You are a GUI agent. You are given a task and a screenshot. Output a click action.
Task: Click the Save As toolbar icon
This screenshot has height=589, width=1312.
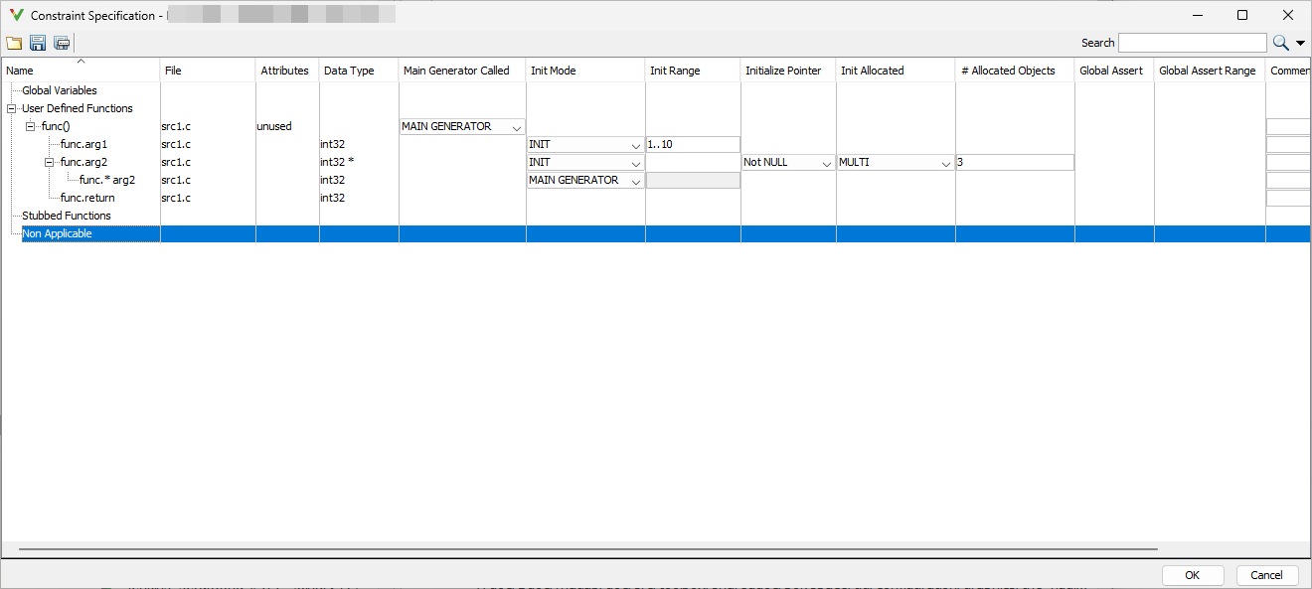pos(62,43)
